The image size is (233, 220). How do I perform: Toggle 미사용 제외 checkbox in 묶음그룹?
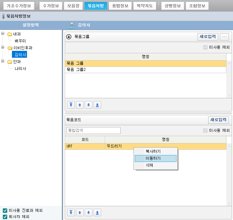point(205,48)
